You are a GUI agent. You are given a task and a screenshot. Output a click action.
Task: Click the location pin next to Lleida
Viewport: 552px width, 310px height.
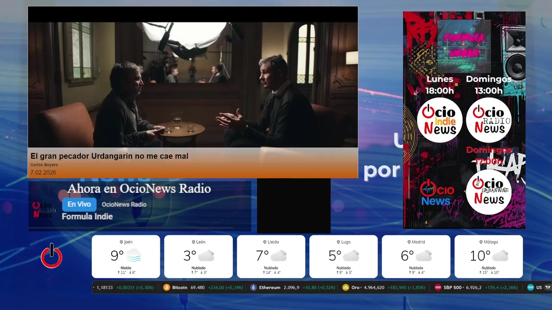tap(264, 242)
